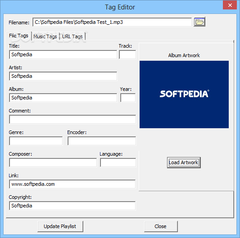Click the Filename path field
This screenshot has width=240, height=238.
click(112, 22)
